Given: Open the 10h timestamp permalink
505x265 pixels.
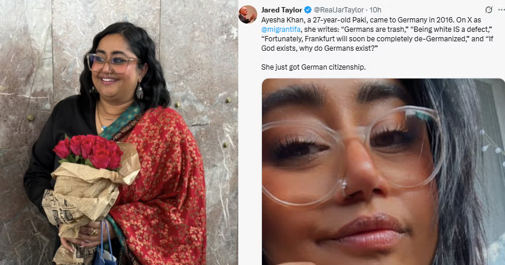Looking at the screenshot, I should click(375, 10).
